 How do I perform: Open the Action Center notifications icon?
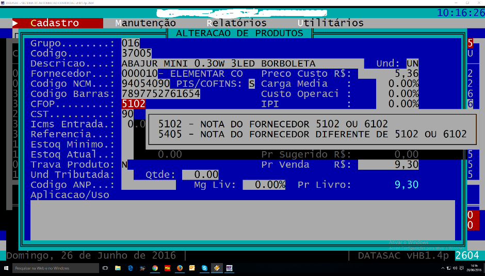pyautogui.click(x=461, y=268)
